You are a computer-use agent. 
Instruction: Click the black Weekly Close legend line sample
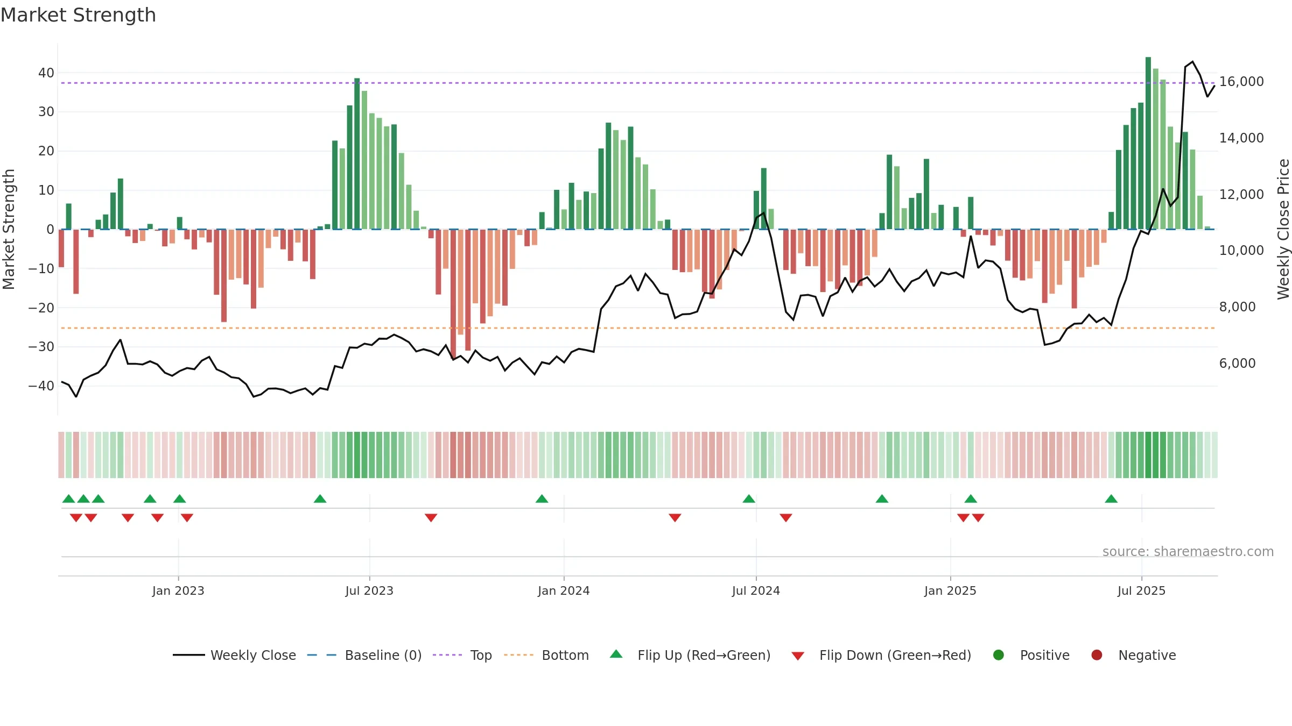(188, 655)
